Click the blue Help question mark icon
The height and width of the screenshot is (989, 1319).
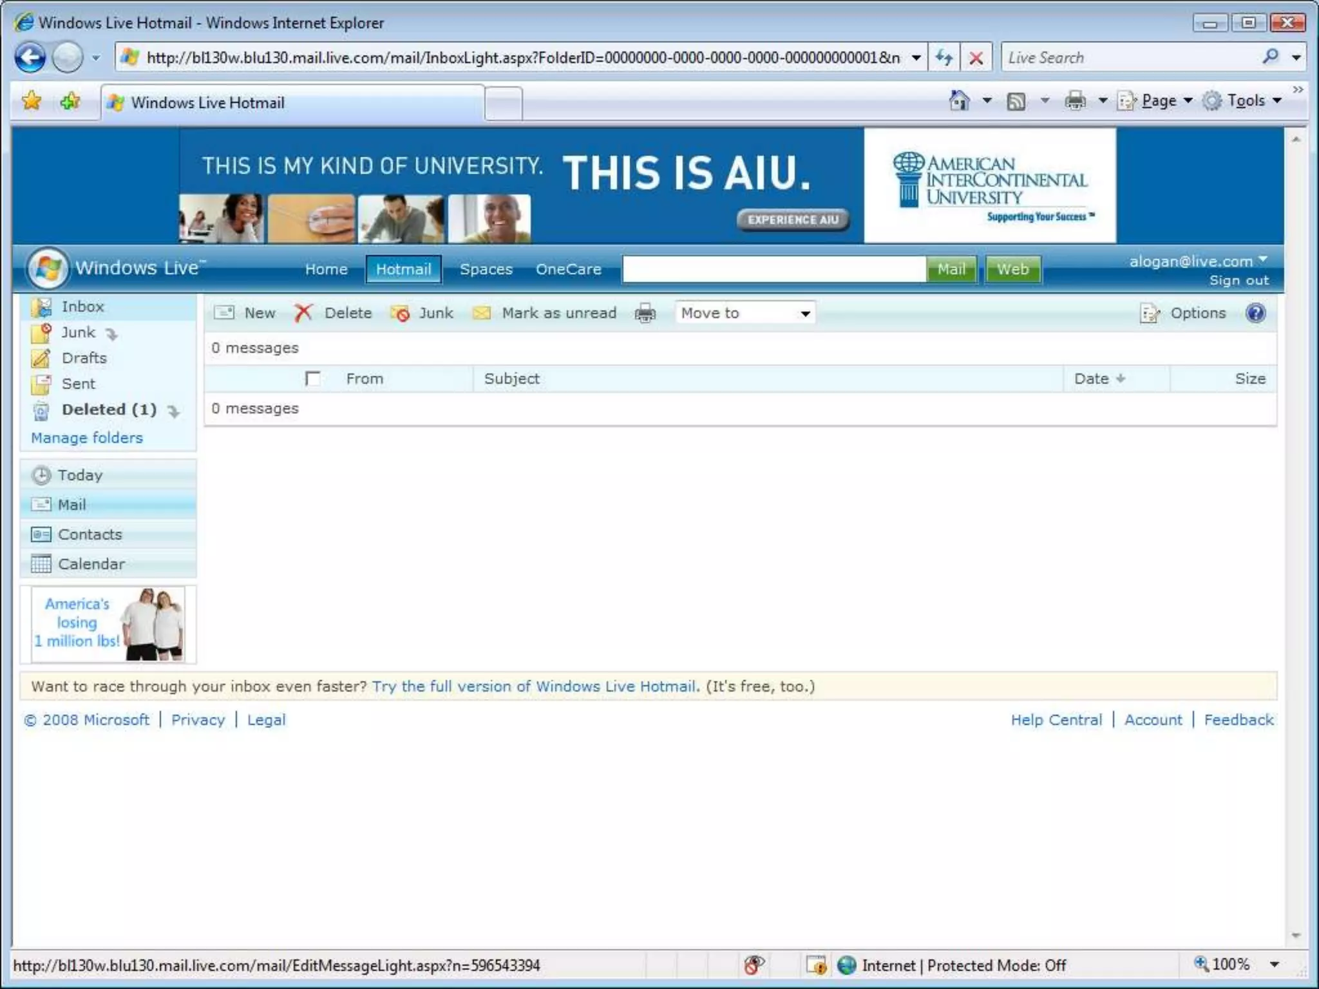pos(1255,313)
